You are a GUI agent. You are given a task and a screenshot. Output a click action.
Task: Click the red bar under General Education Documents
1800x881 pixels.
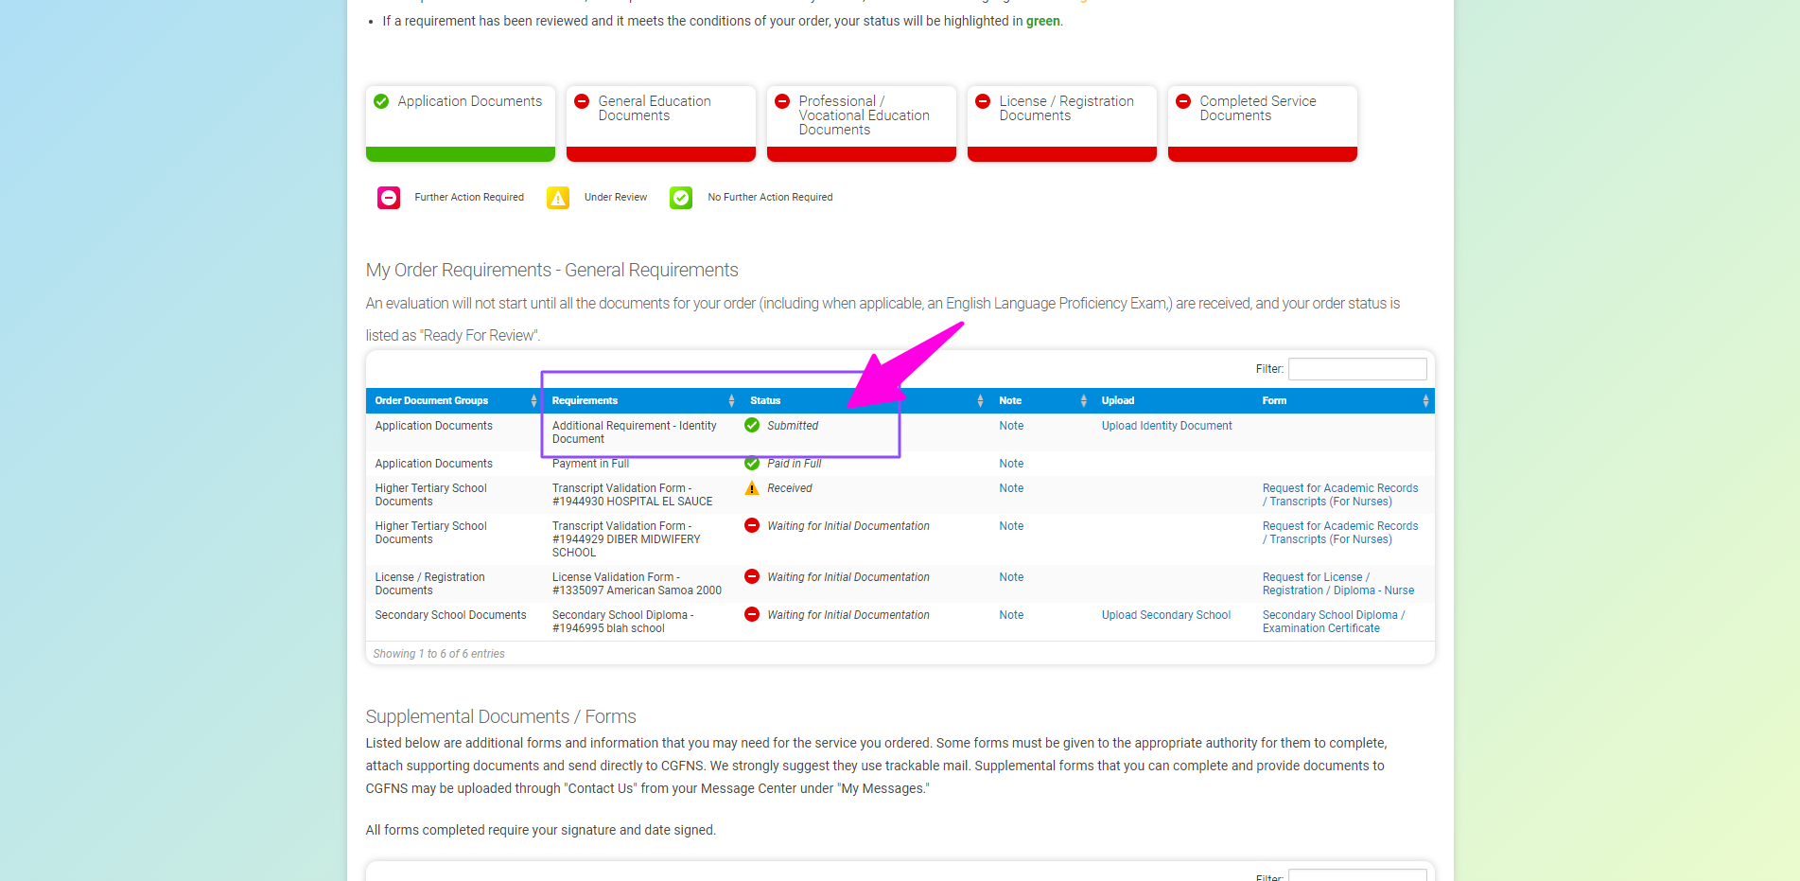(660, 154)
